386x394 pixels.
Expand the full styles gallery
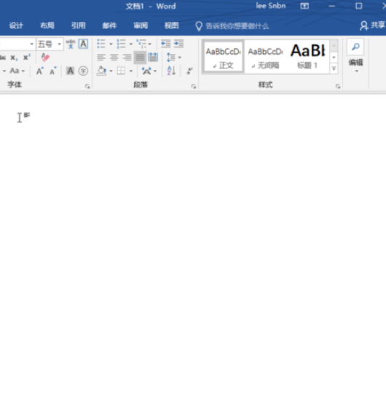click(334, 68)
